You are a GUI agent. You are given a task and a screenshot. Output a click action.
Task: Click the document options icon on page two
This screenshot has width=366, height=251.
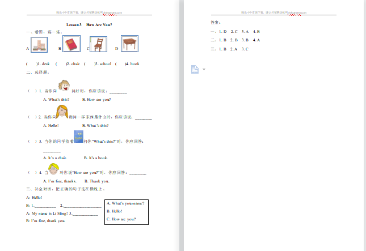[195, 69]
